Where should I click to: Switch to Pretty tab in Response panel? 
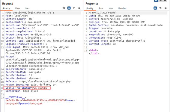coord(90,8)
